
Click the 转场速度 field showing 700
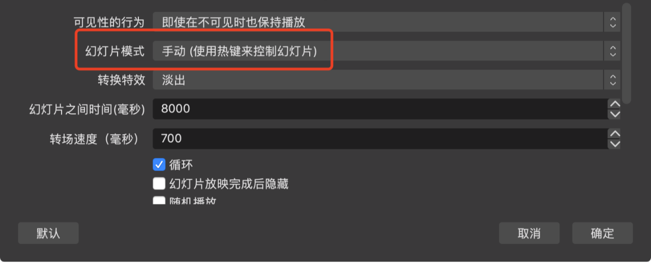[x=380, y=138]
